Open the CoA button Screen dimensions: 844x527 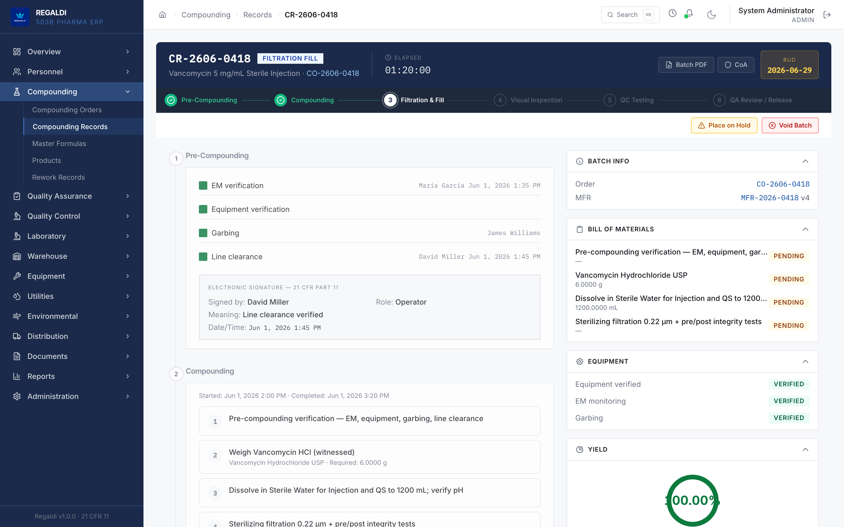pyautogui.click(x=736, y=65)
